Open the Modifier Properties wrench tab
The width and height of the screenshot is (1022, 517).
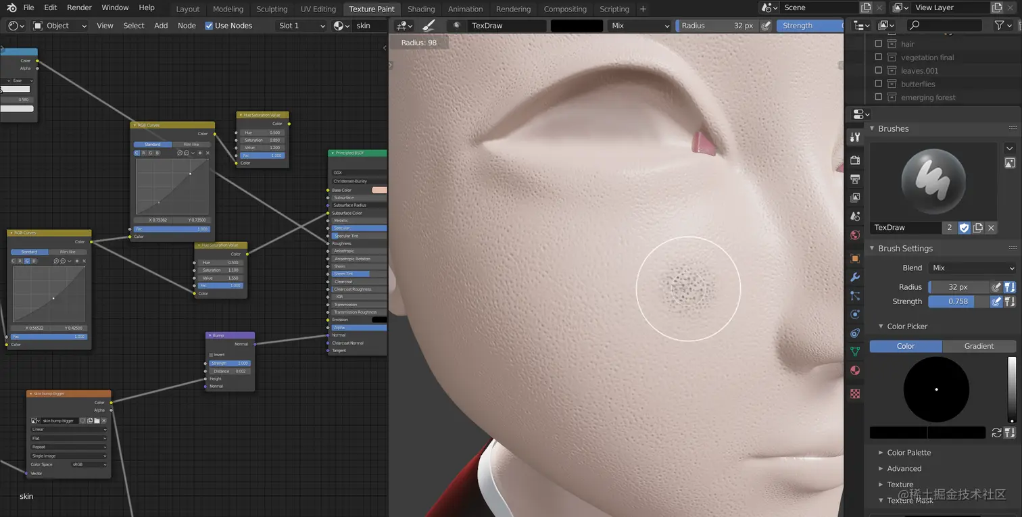(855, 277)
